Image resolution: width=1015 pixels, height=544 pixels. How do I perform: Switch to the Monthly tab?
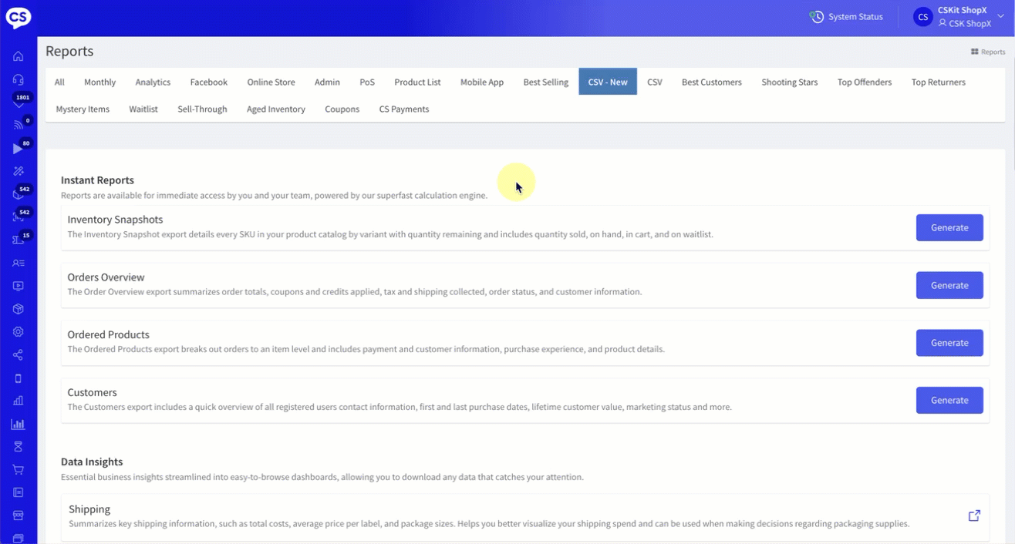99,82
